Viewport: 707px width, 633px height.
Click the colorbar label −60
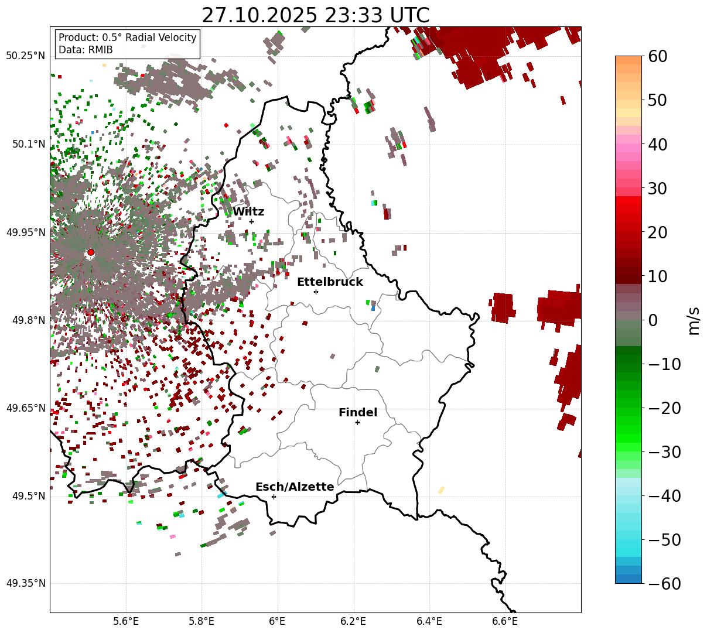664,583
